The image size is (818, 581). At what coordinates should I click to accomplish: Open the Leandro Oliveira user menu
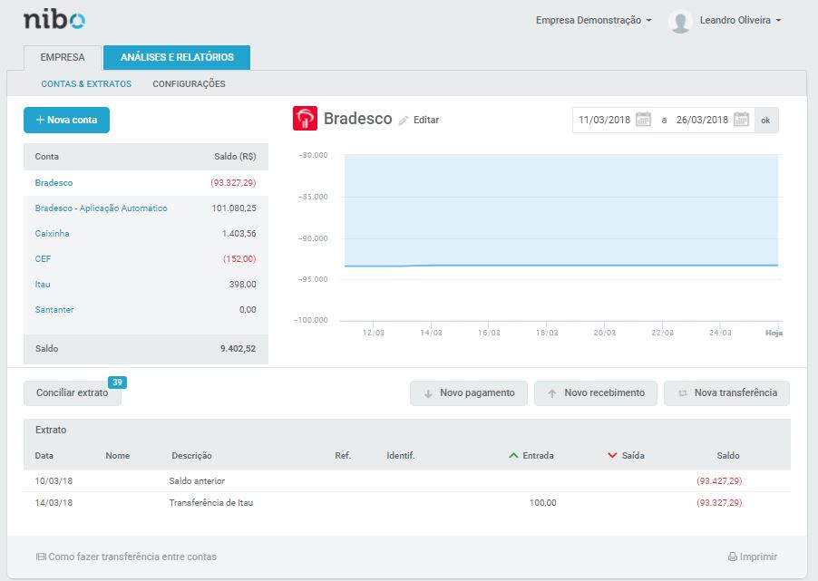tap(740, 20)
